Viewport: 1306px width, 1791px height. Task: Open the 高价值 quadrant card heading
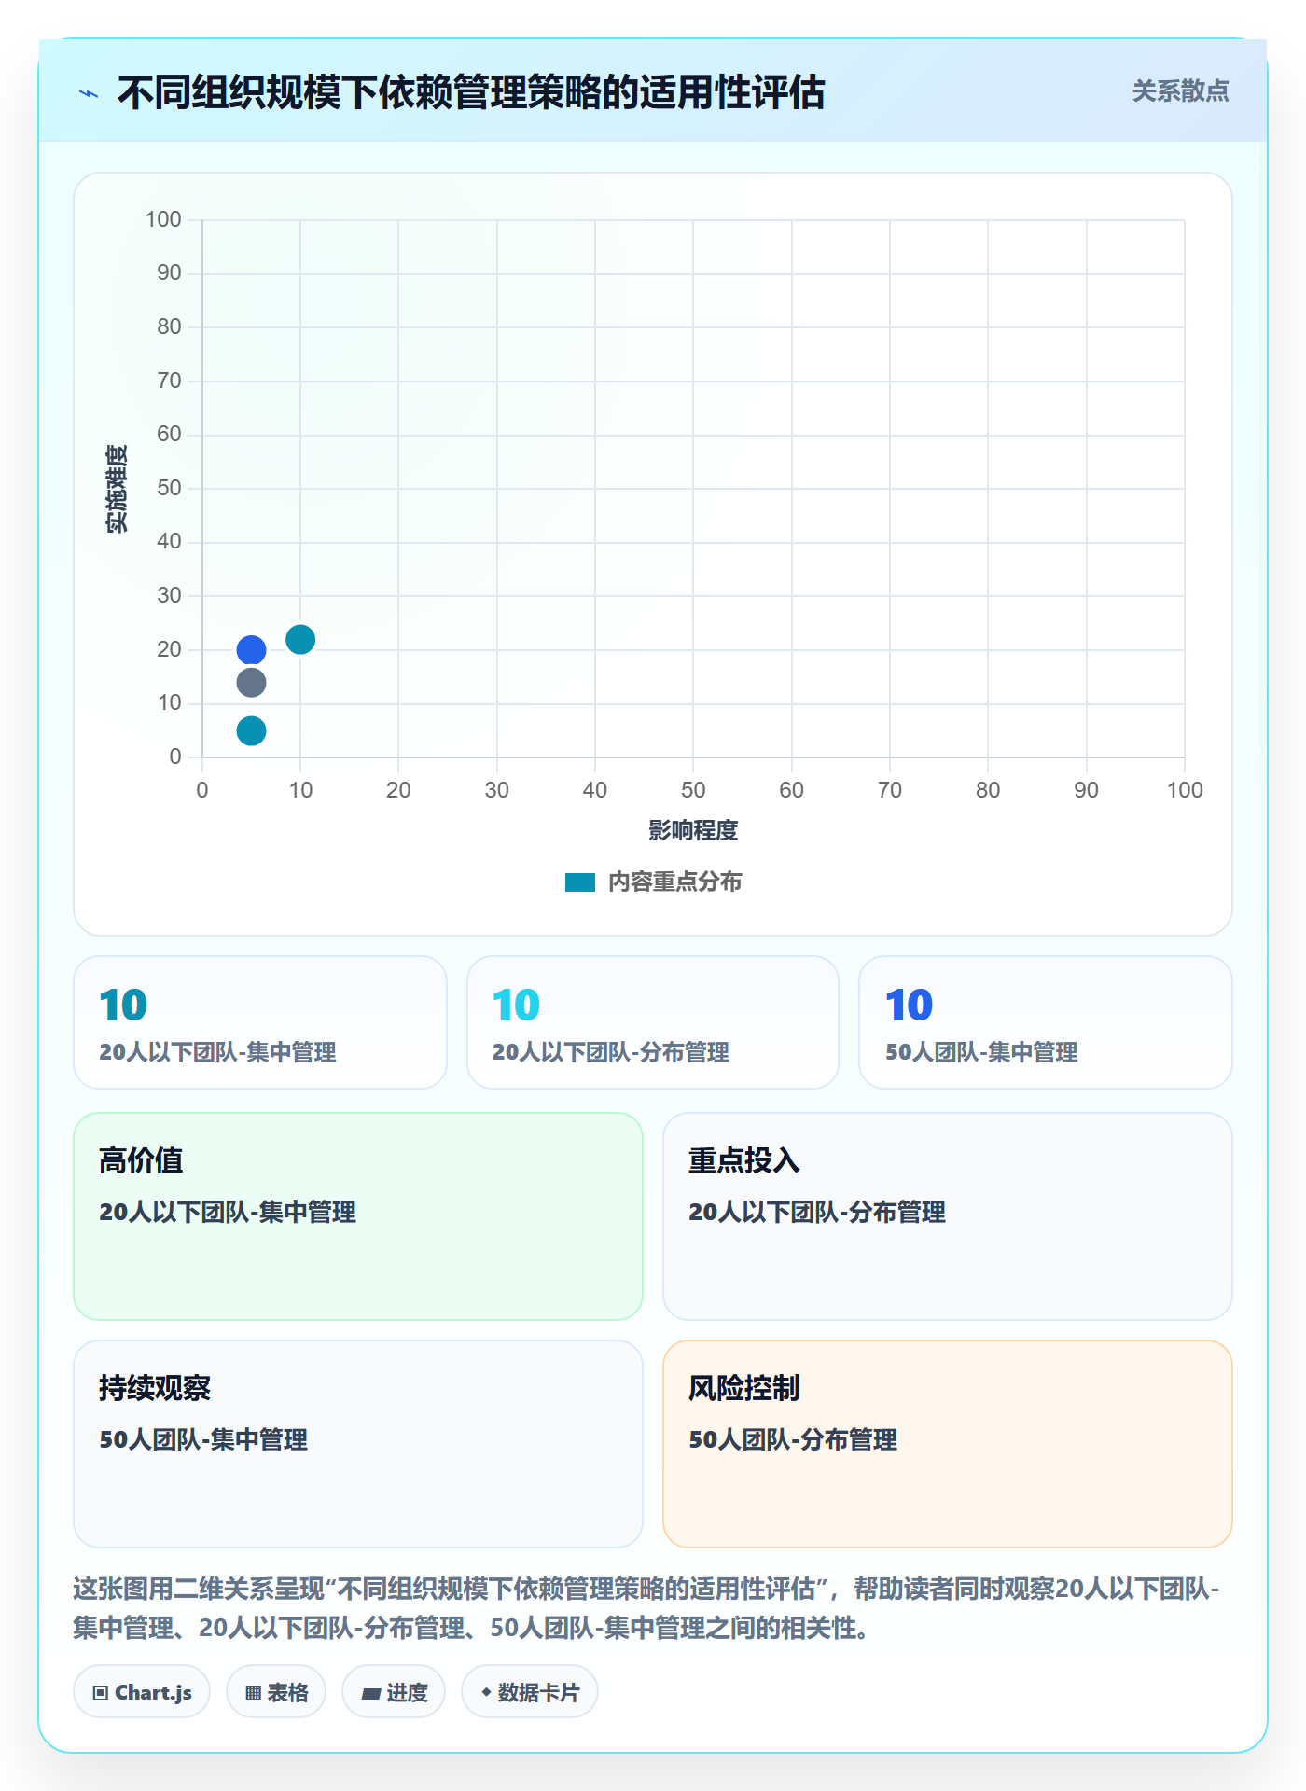141,1160
